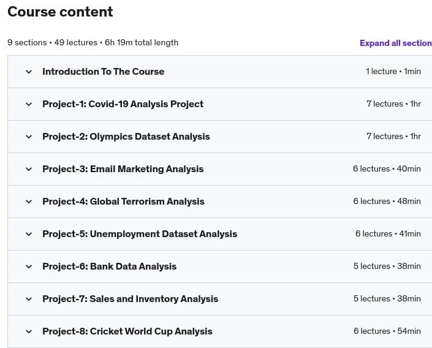Image resolution: width=432 pixels, height=348 pixels.
Task: Click chevron for Project-8 Cricket World Cup
Action: [28, 331]
